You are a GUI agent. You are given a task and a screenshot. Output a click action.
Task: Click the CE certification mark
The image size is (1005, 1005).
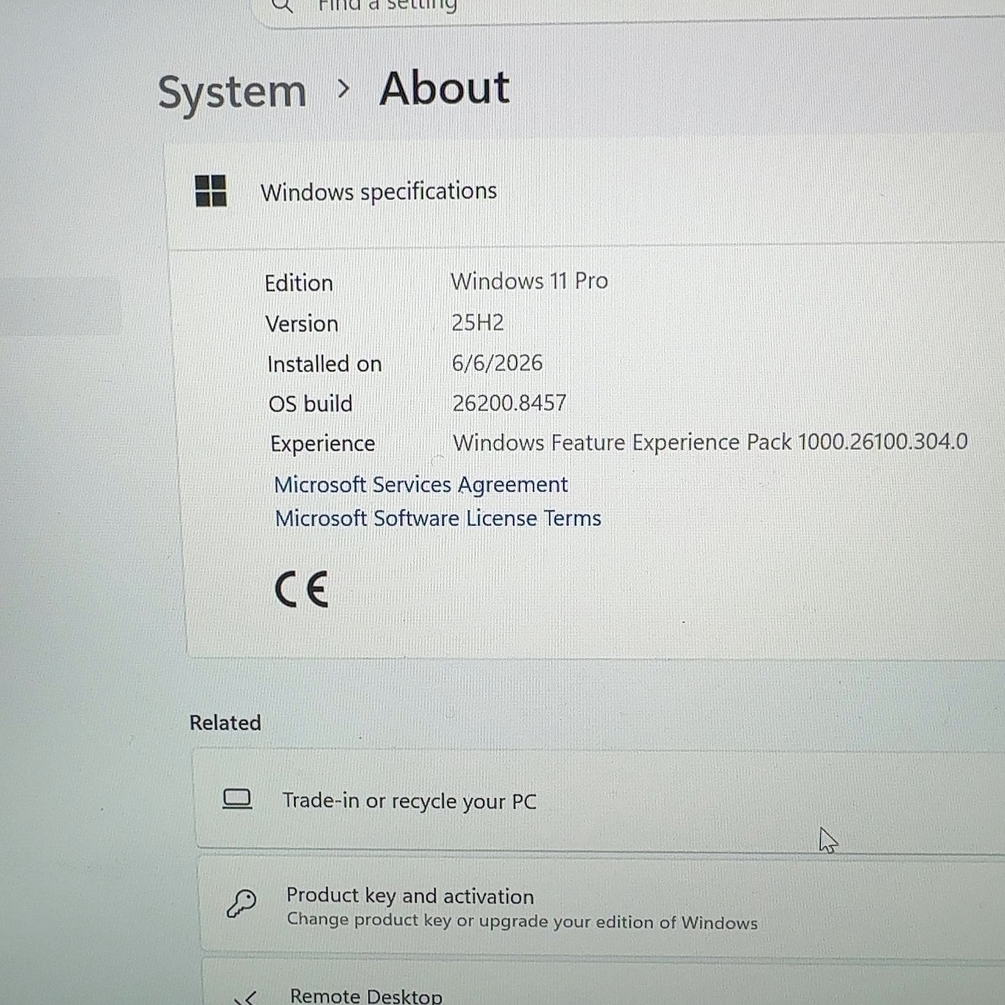pos(301,590)
